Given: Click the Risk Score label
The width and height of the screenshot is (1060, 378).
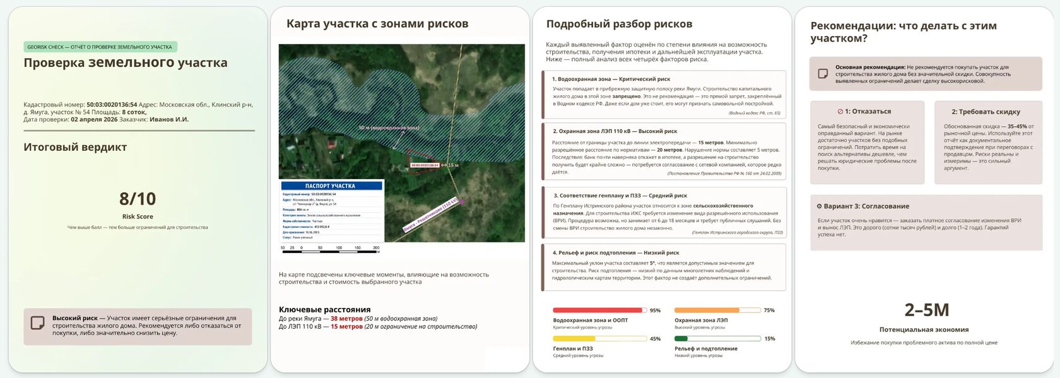Looking at the screenshot, I should coord(138,216).
